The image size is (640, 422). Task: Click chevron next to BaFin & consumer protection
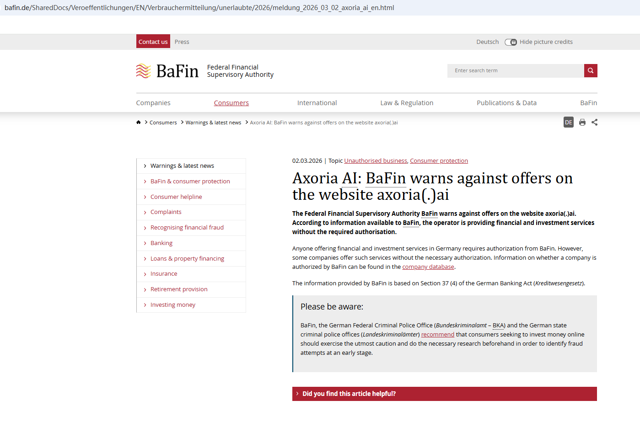[145, 182]
